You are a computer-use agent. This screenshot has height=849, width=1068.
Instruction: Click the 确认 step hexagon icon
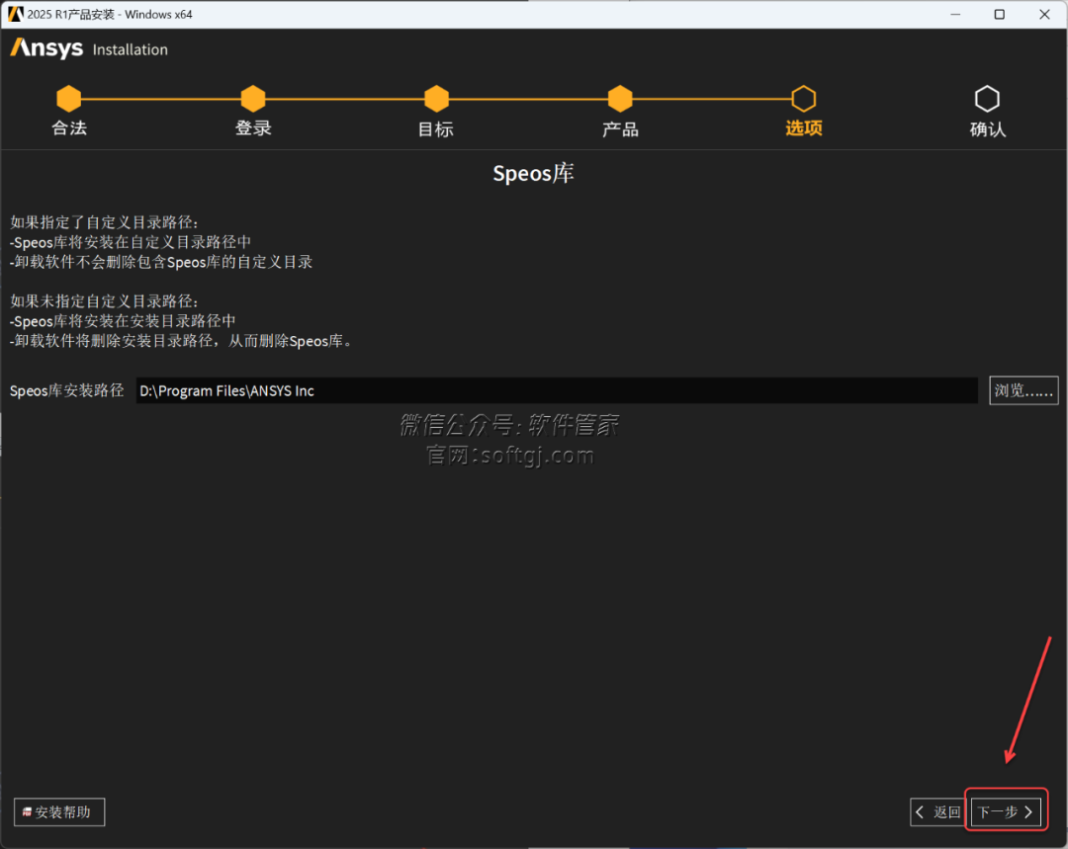pyautogui.click(x=988, y=99)
